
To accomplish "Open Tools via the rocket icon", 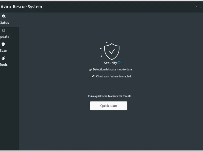I will [4, 58].
